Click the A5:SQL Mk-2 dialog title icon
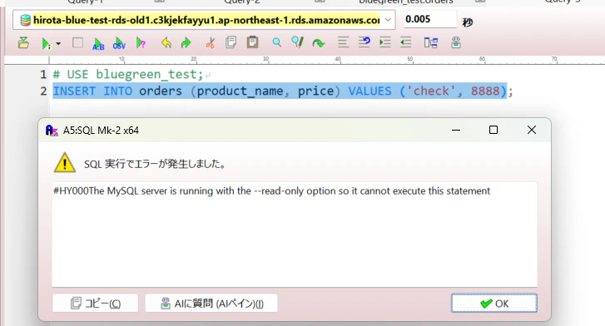605x326 pixels. tap(52, 131)
